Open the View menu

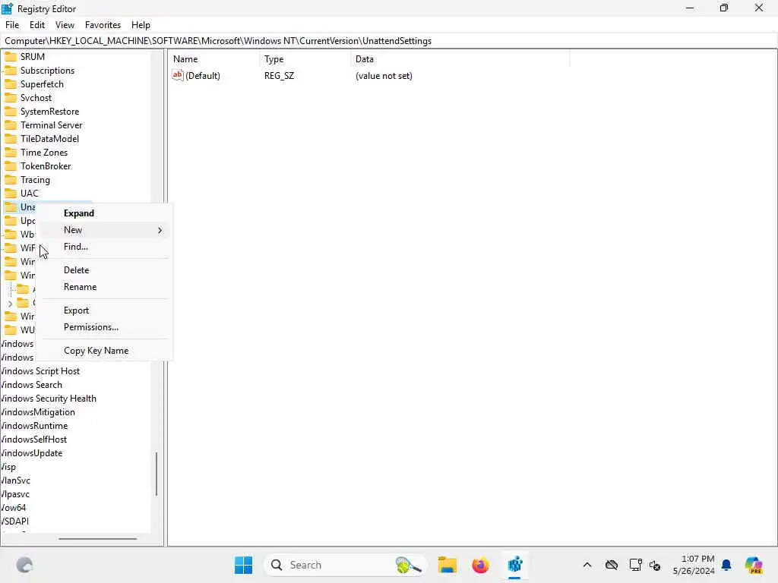point(65,25)
